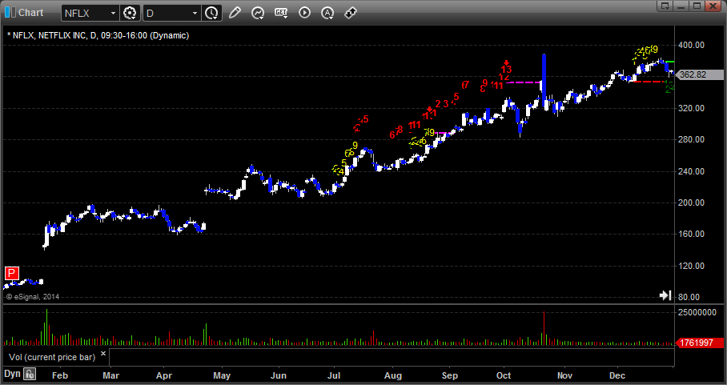Screen dimensions: 727x385
Task: Click the Dec label on time axis
Action: click(617, 375)
